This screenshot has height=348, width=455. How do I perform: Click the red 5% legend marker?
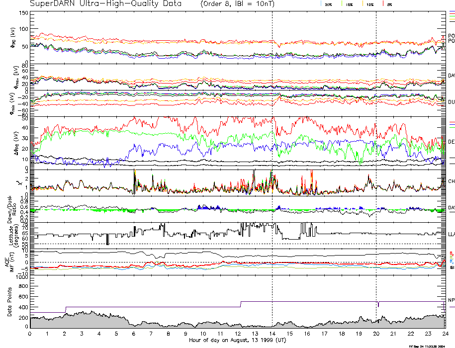(x=382, y=4)
